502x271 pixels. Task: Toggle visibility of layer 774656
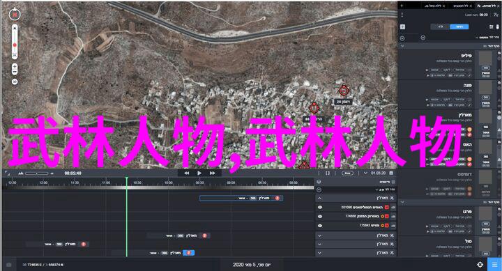320,216
